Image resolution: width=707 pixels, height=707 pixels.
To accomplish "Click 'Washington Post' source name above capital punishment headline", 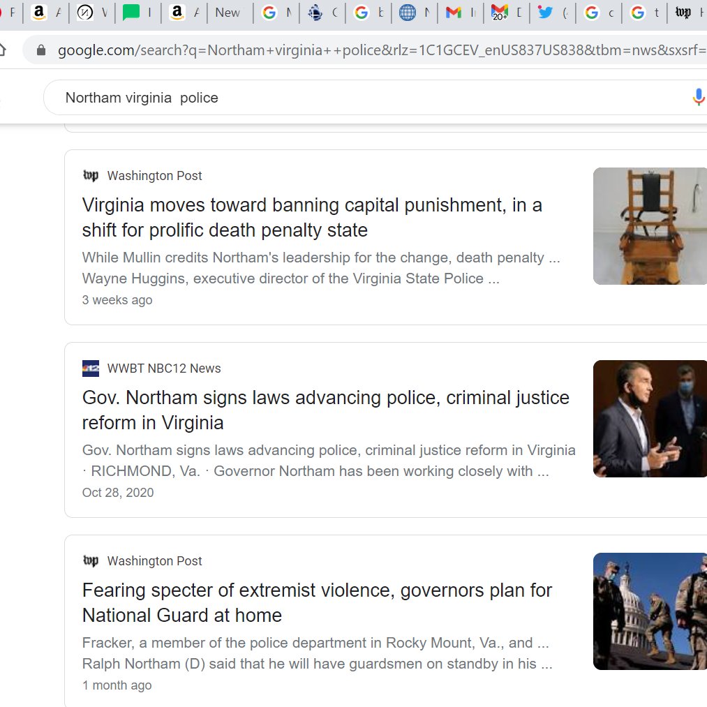I will coord(154,175).
